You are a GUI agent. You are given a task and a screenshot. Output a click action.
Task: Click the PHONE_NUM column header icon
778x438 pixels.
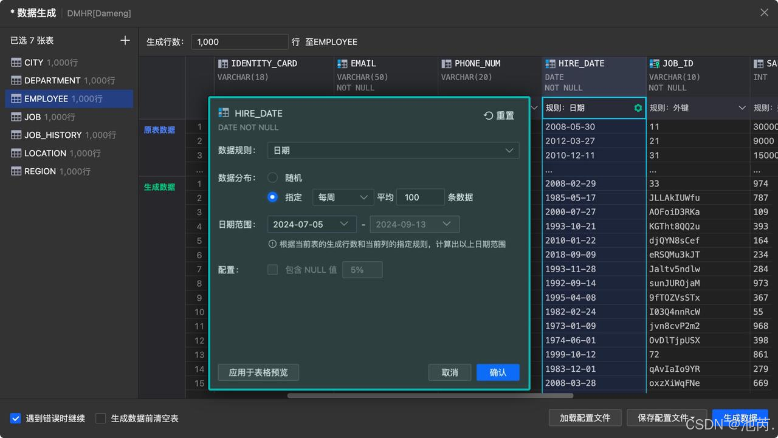(446, 63)
